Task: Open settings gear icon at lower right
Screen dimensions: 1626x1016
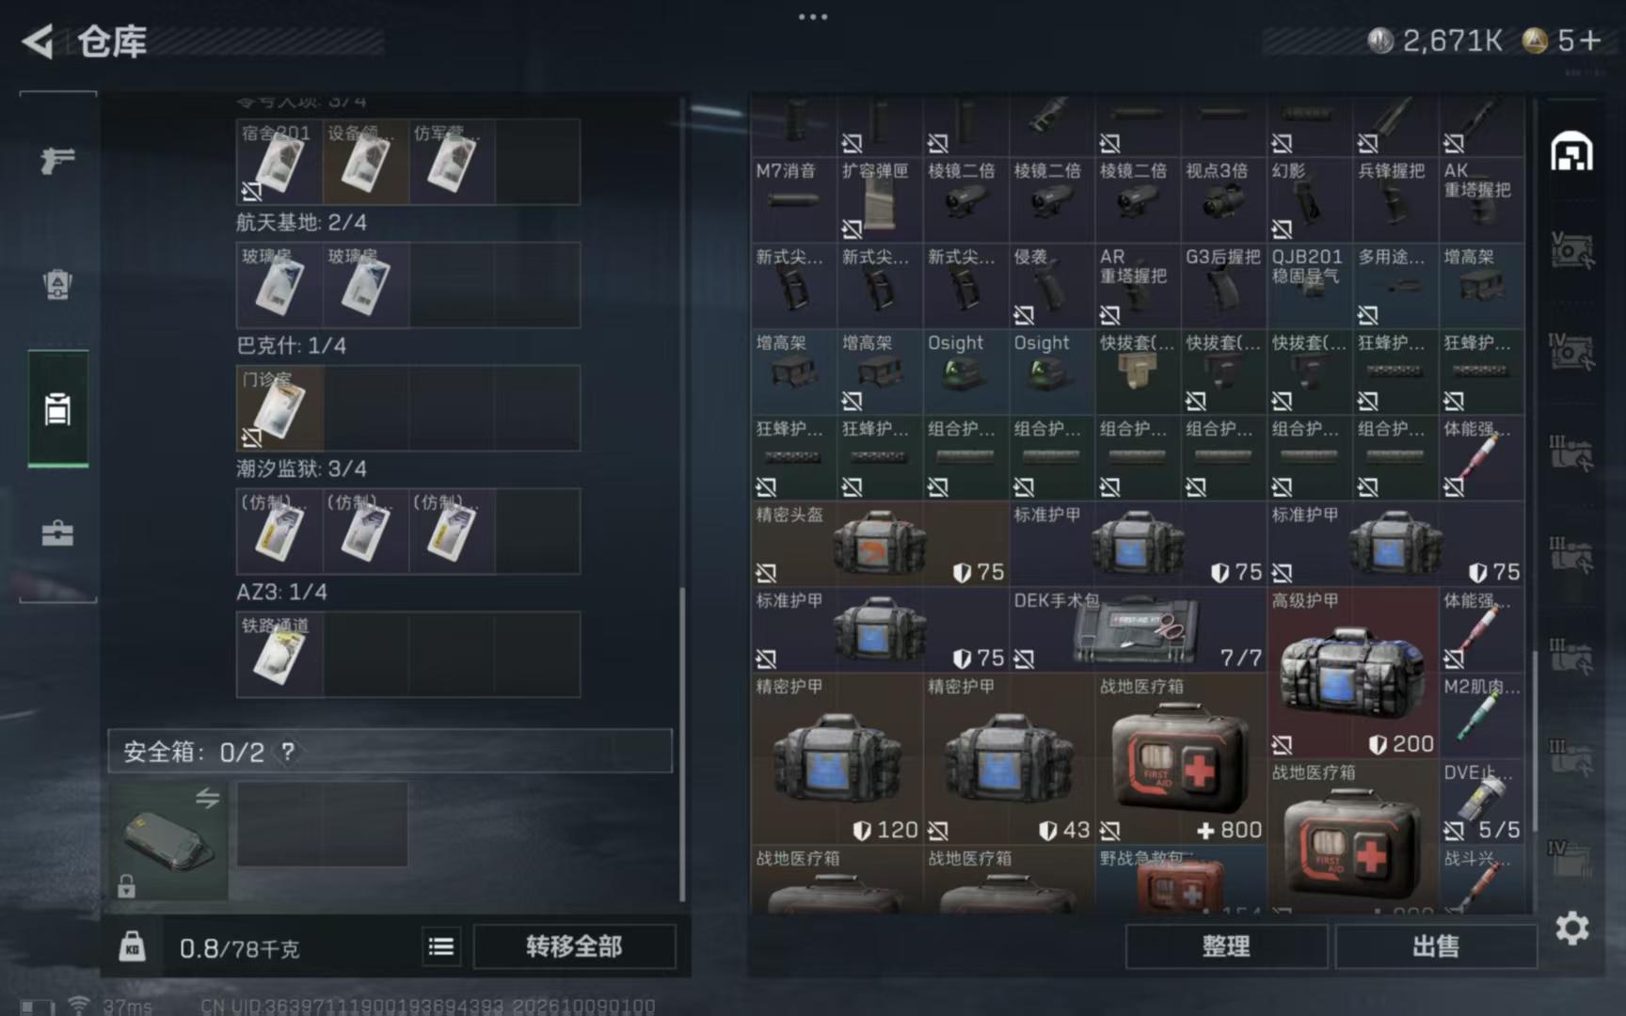Action: coord(1572,929)
